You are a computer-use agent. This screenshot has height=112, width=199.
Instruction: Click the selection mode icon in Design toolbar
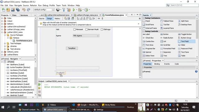pos(66,19)
